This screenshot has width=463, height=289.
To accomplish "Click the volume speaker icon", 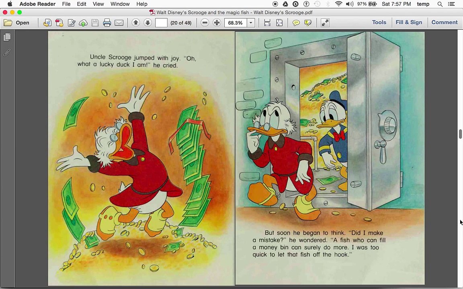I will (350, 4).
